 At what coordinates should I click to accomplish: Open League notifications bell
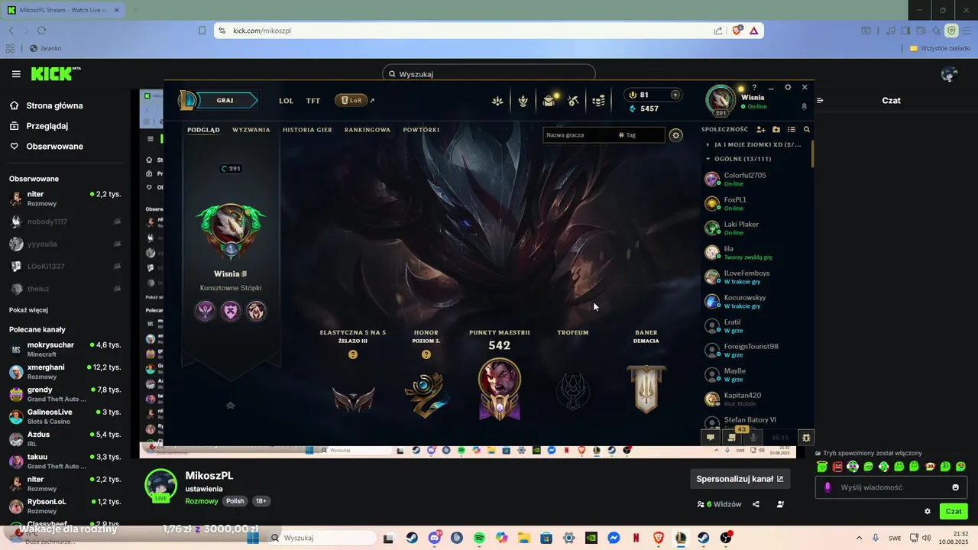coord(804,106)
